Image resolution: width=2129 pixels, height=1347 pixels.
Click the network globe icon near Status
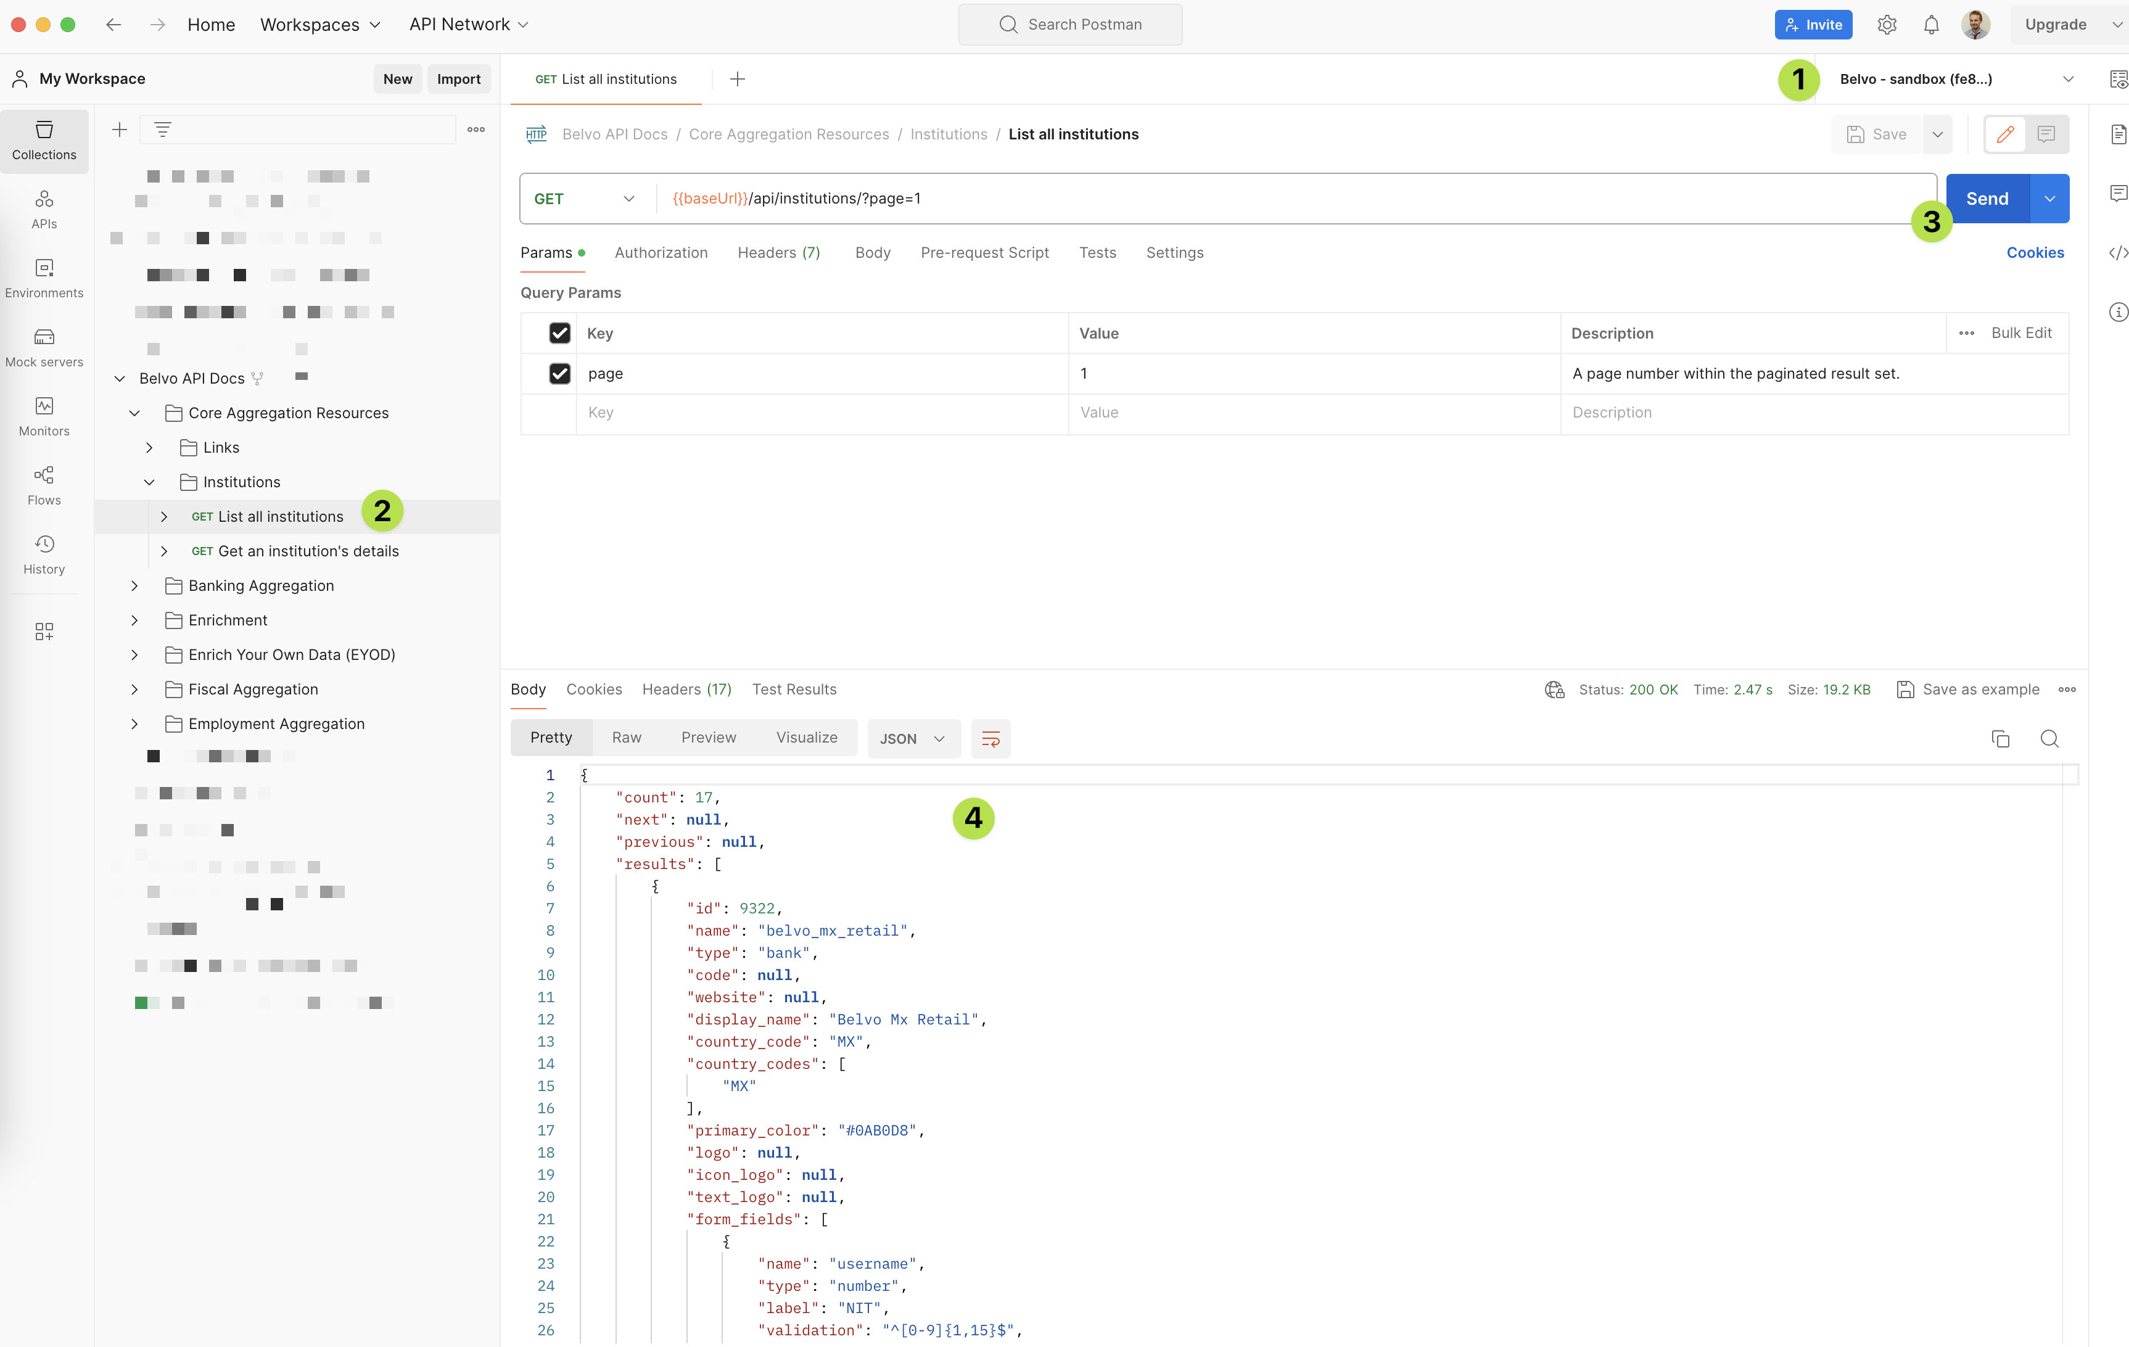coord(1554,689)
